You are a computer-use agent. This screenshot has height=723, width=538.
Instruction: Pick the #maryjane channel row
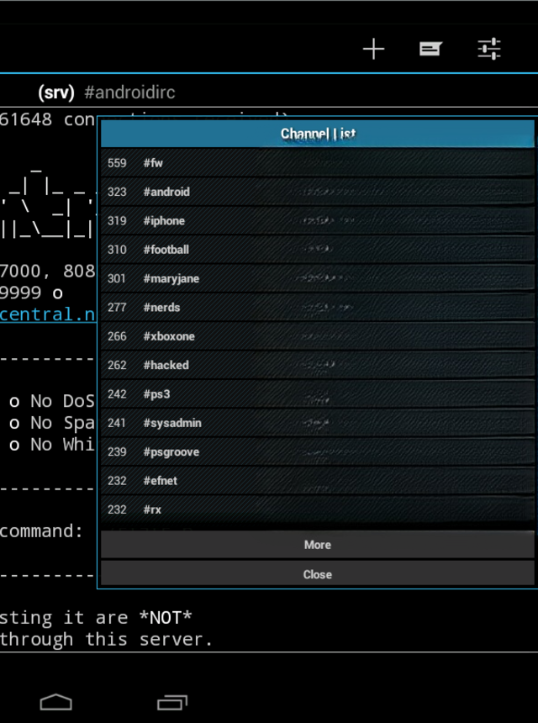(x=317, y=278)
